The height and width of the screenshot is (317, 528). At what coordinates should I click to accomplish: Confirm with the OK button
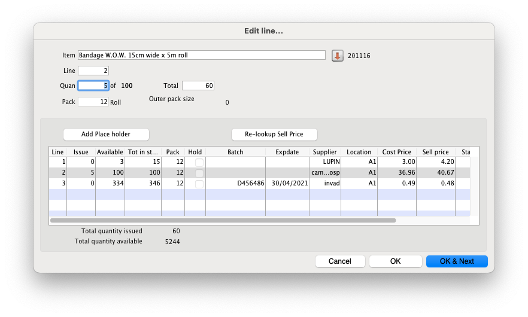pyautogui.click(x=395, y=261)
